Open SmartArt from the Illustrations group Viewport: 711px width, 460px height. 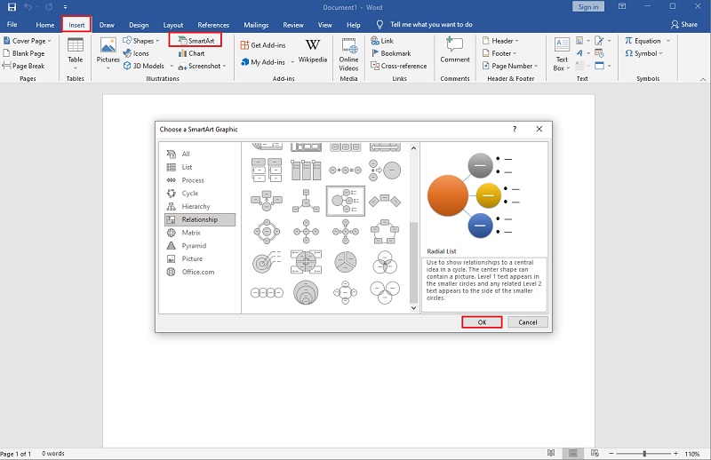[196, 40]
